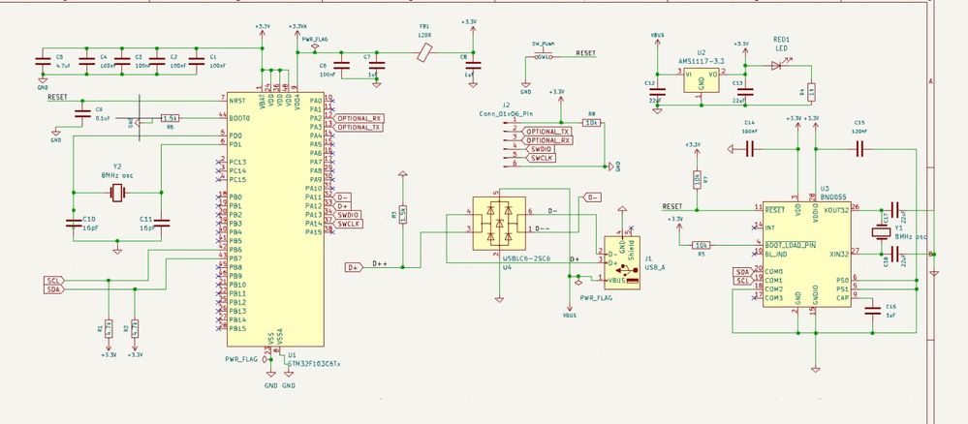Select crystal Y2 8MHz osc symbol
The width and height of the screenshot is (968, 424).
[116, 194]
